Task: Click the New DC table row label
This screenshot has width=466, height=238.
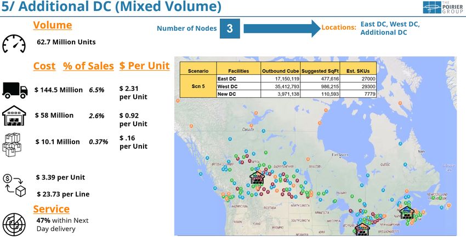Action: coord(238,94)
